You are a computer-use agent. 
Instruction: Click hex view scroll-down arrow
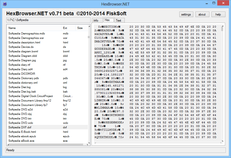tap(223, 141)
